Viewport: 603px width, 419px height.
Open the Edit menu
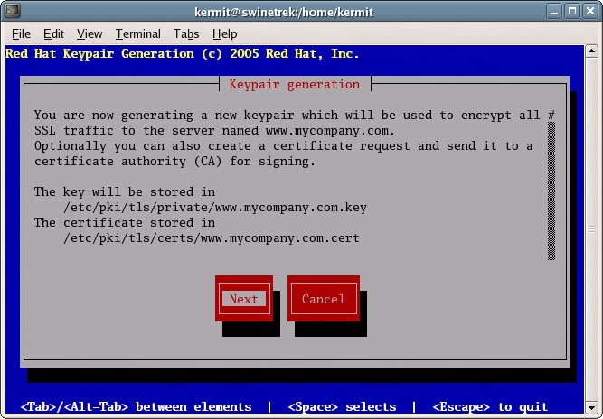click(x=53, y=33)
